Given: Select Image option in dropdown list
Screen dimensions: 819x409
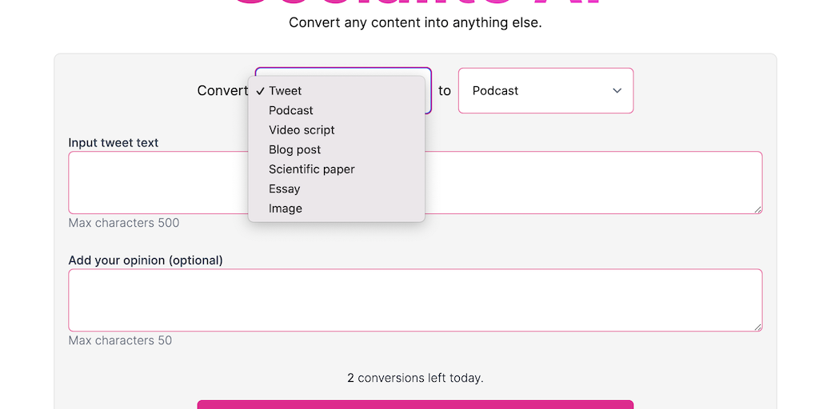Looking at the screenshot, I should click(285, 208).
